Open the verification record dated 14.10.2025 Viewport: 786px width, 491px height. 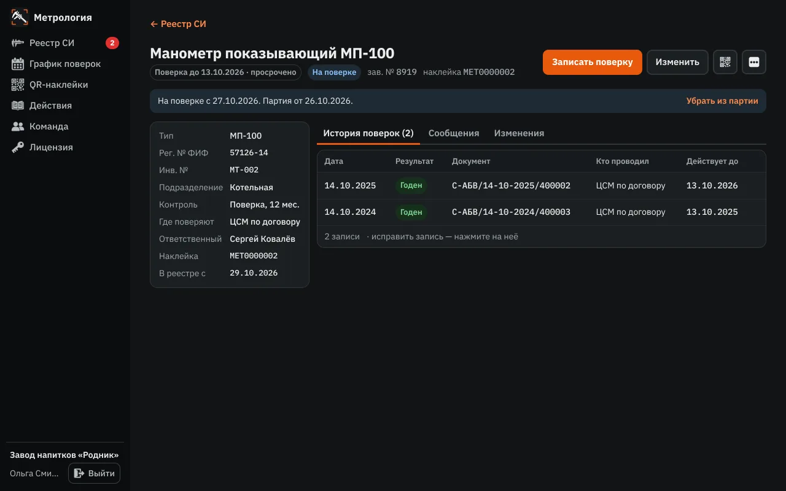(542, 185)
